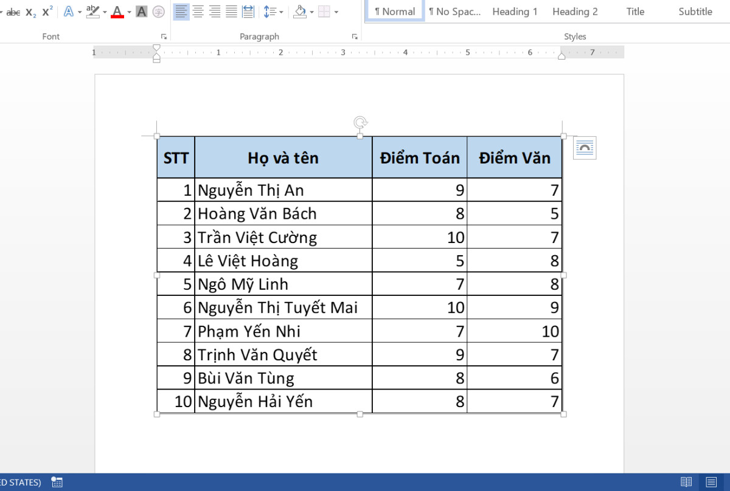Screen dimensions: 730x491
Task: Align text left
Action: [x=181, y=12]
